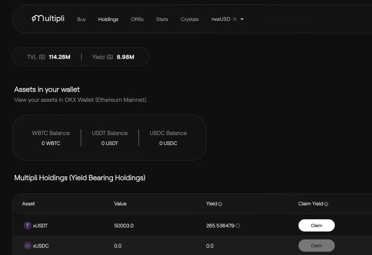Click the USDT Balance label
This screenshot has height=255, width=372.
(110, 133)
